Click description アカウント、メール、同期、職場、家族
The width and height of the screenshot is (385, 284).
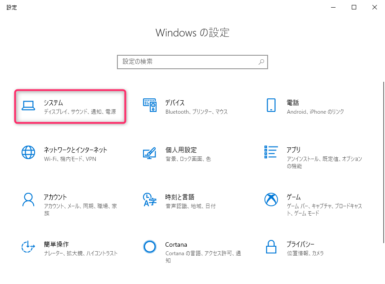81,210
